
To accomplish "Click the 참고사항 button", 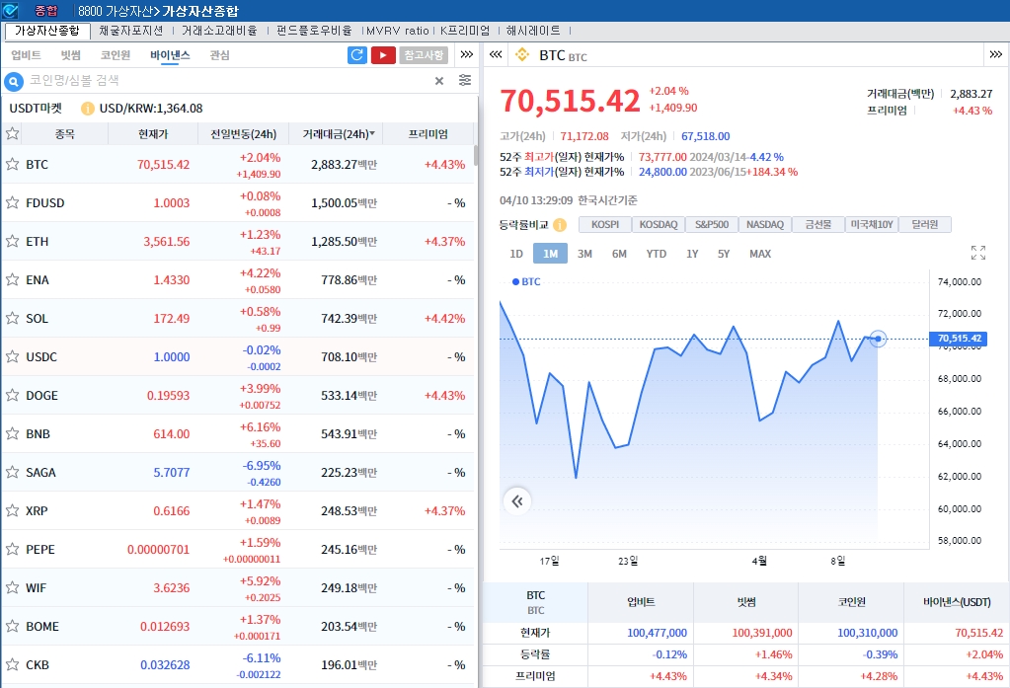I will 424,55.
